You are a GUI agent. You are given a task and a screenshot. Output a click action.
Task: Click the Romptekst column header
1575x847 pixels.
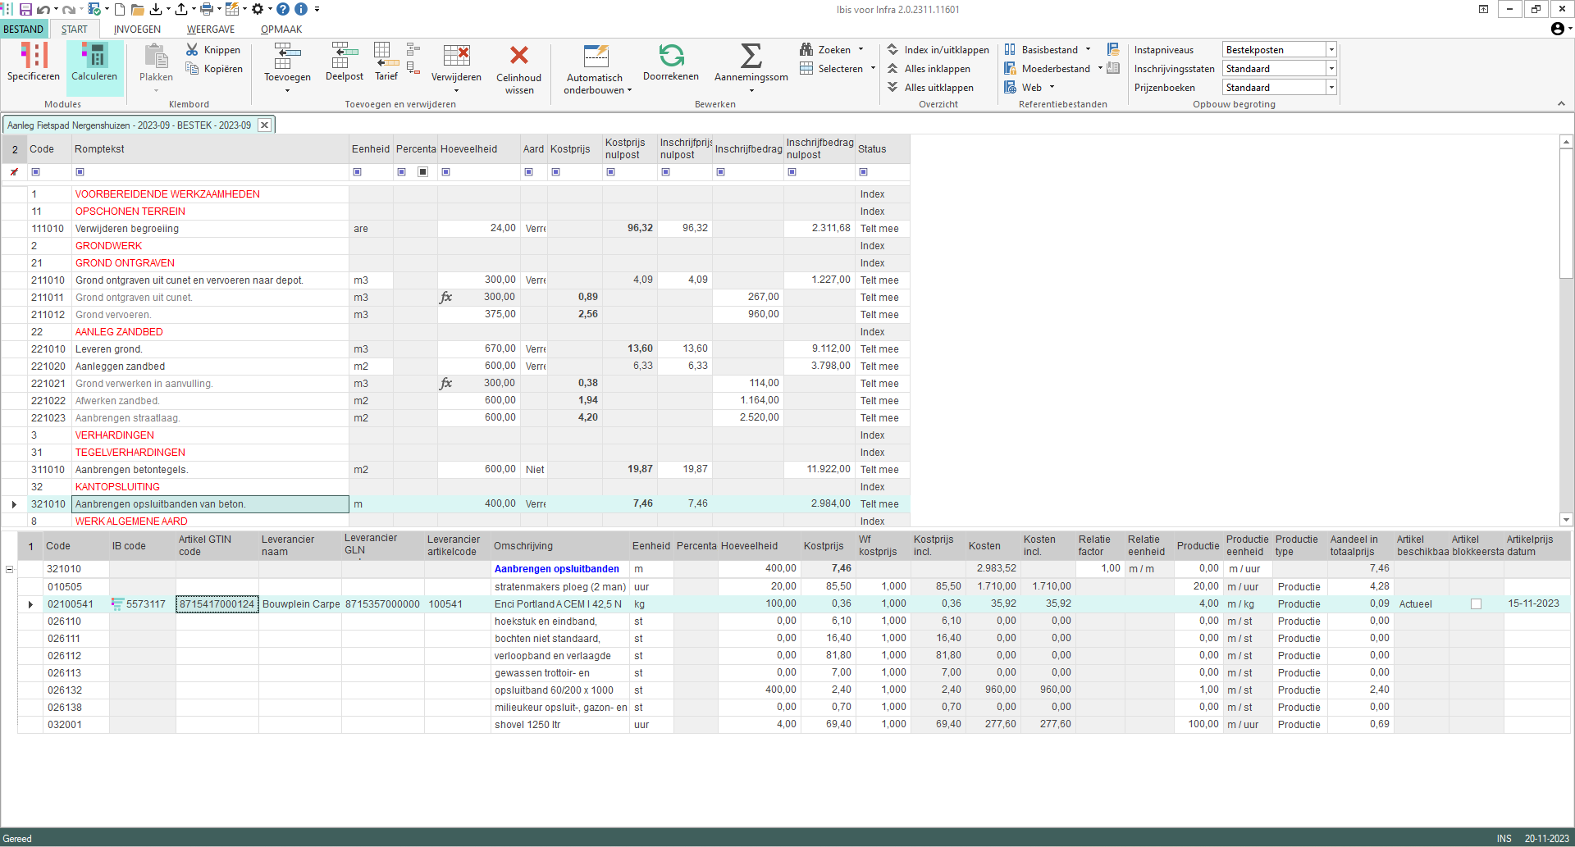pyautogui.click(x=210, y=149)
